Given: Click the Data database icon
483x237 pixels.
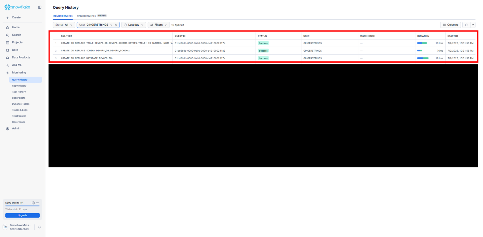Looking at the screenshot, I should pos(8,50).
